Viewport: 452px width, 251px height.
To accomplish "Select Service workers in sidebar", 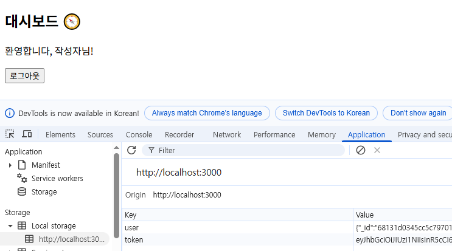I will tap(57, 179).
